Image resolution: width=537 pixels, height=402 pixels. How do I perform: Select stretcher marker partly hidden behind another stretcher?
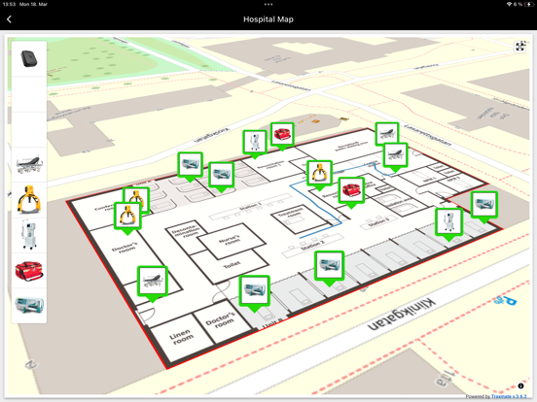(387, 132)
